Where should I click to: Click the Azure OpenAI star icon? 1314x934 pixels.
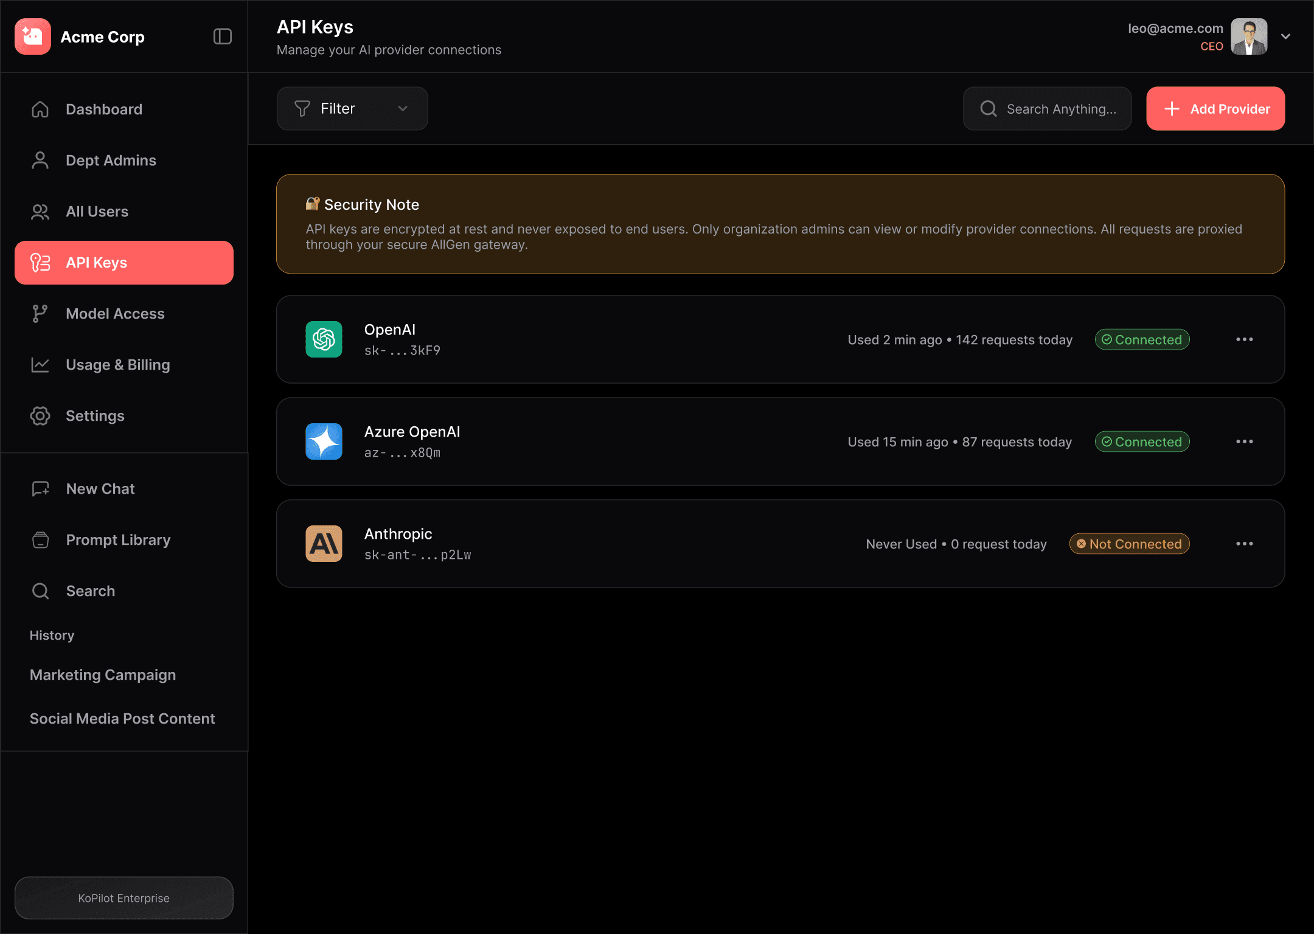(324, 441)
